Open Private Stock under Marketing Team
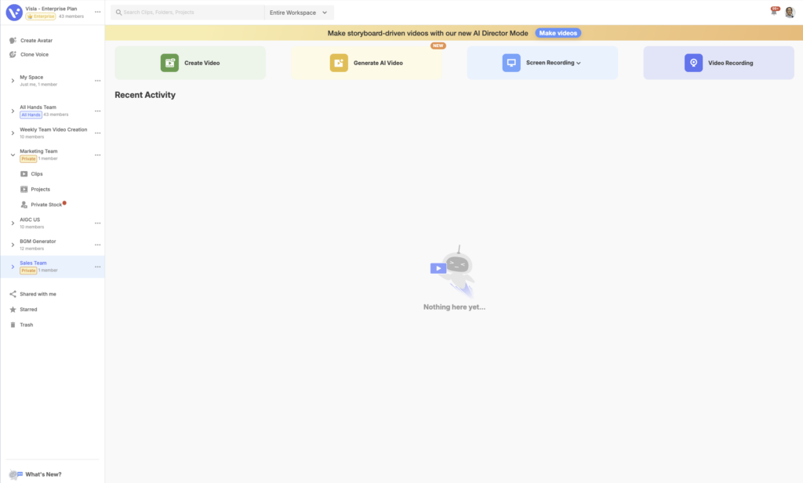The width and height of the screenshot is (803, 483). click(x=45, y=205)
